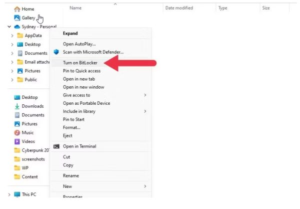This screenshot has width=300, height=209.
Task: Click the Pictures icon under Sydney - Personal
Action: coord(20,71)
